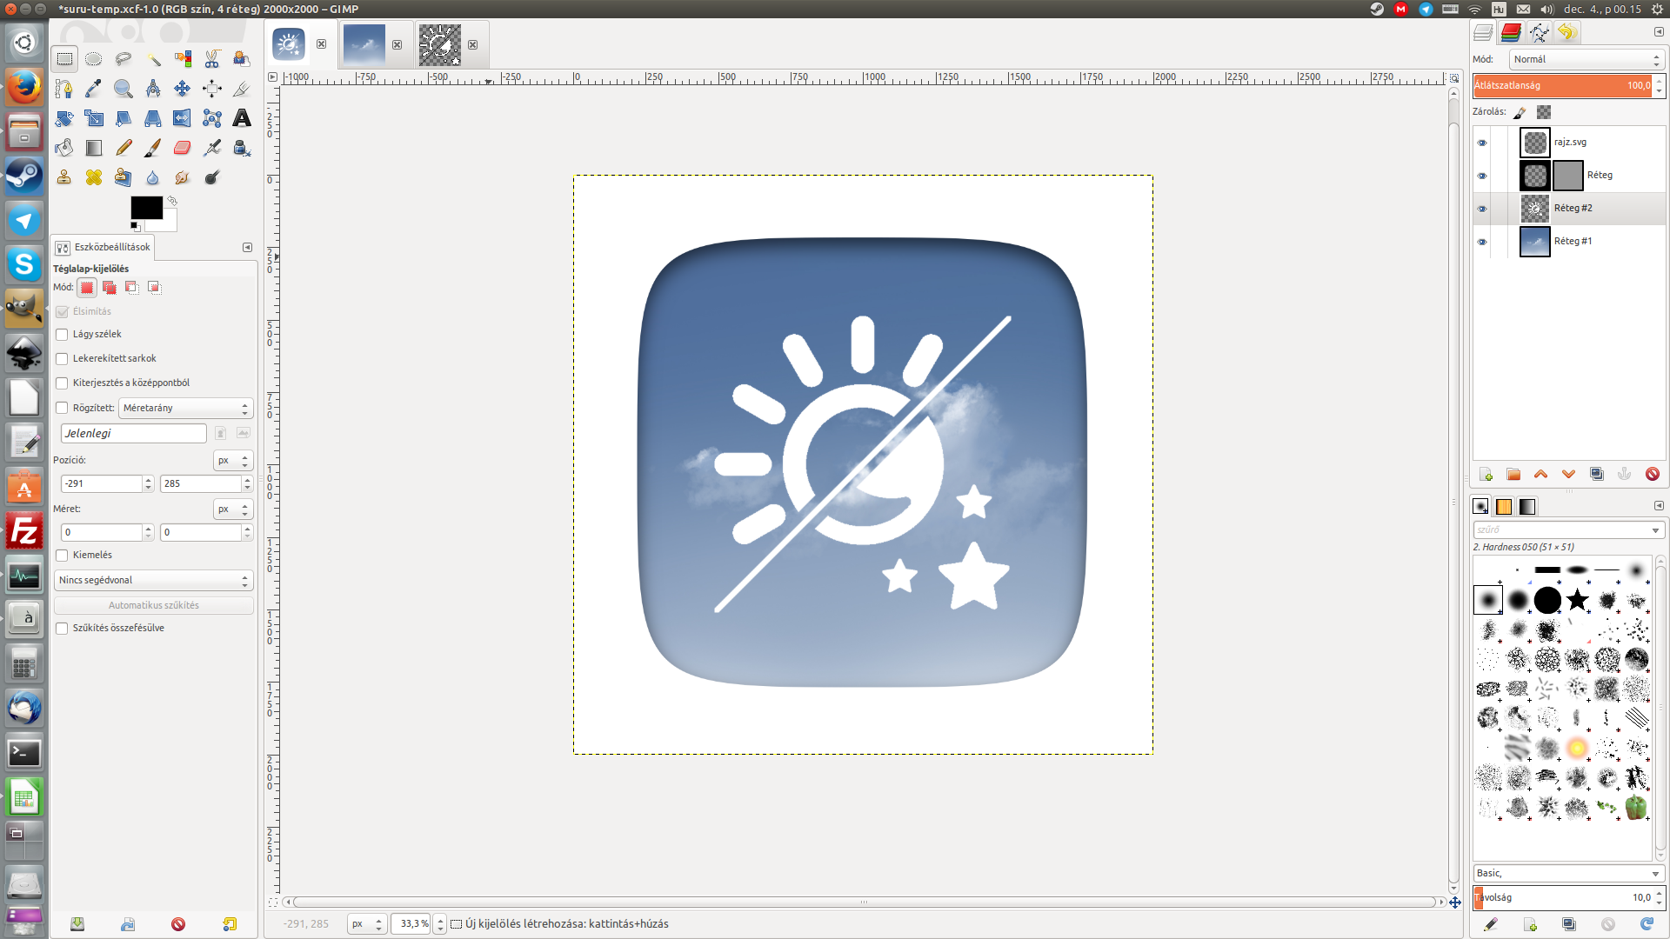1670x939 pixels.
Task: Open the layer Mód Normál dropdown
Action: tap(1586, 59)
